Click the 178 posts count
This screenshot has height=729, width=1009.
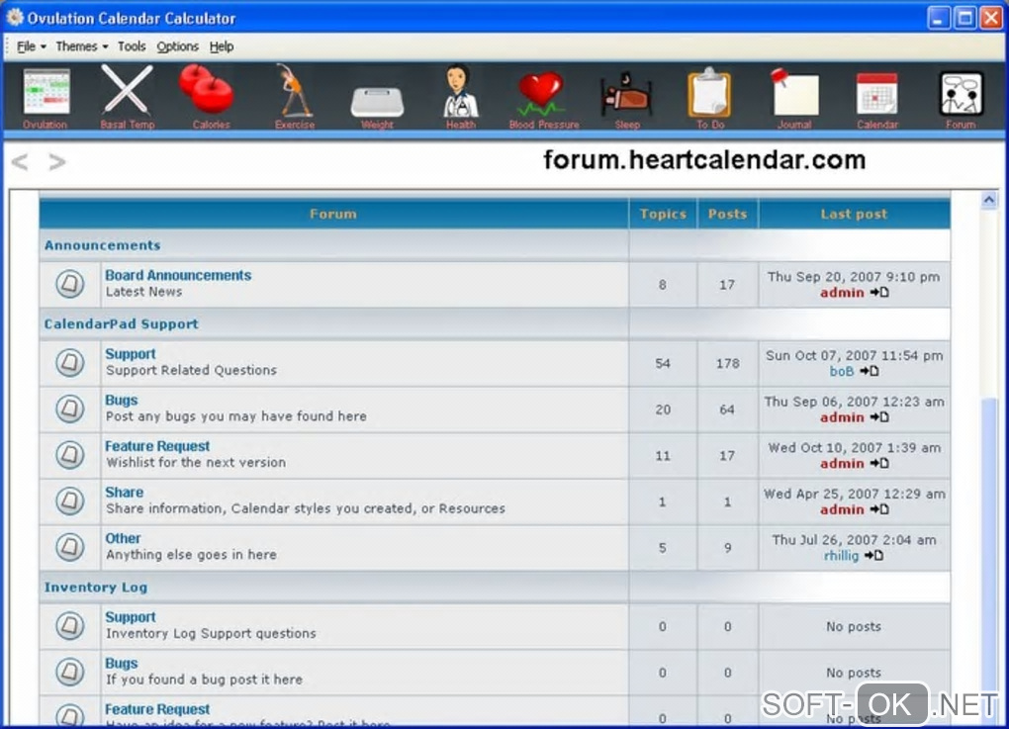pos(728,364)
